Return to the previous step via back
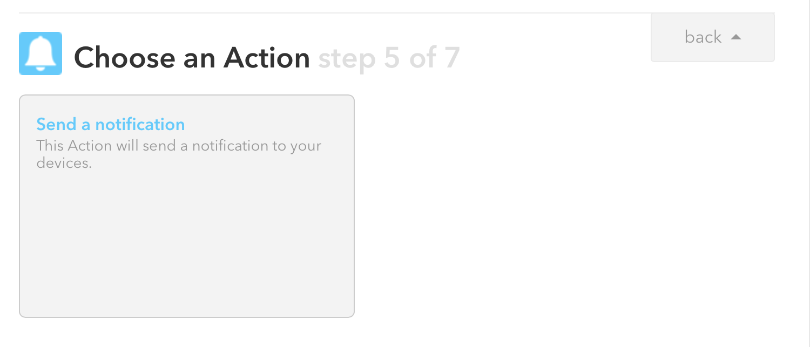The width and height of the screenshot is (810, 347). (x=712, y=37)
